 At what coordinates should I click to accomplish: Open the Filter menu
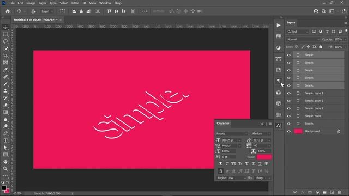75,3
